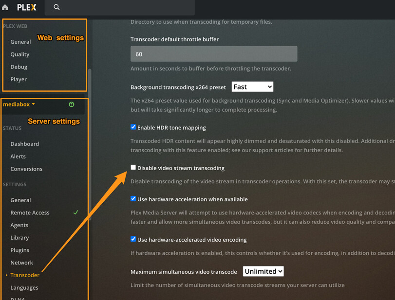Viewport: 395px width, 300px height.
Task: Open search with the magnifier icon
Action: pos(56,7)
